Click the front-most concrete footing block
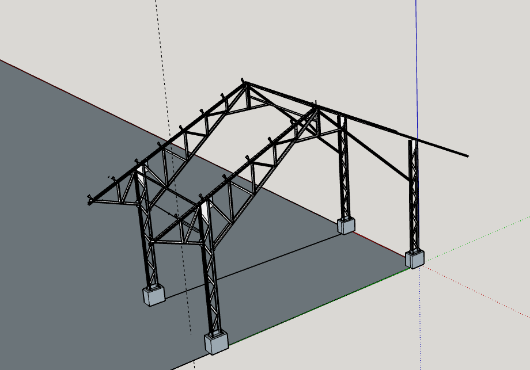Viewport: 530px width, 370px height. (217, 343)
